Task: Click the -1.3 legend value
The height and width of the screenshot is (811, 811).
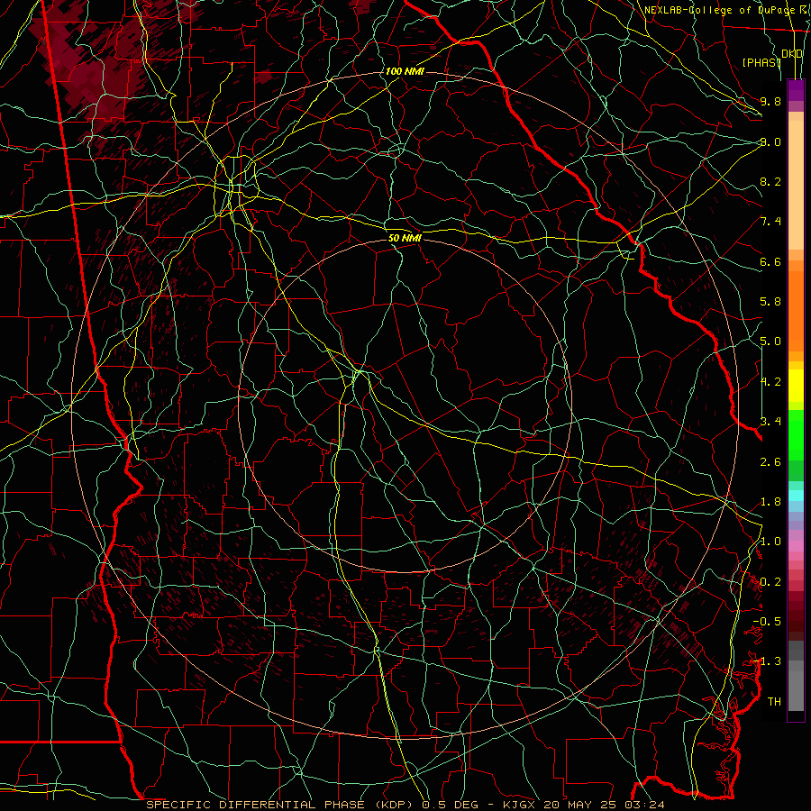Action: 767,661
